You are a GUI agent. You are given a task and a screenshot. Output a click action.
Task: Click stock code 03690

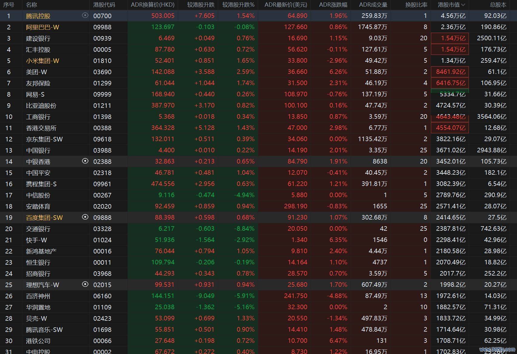102,72
